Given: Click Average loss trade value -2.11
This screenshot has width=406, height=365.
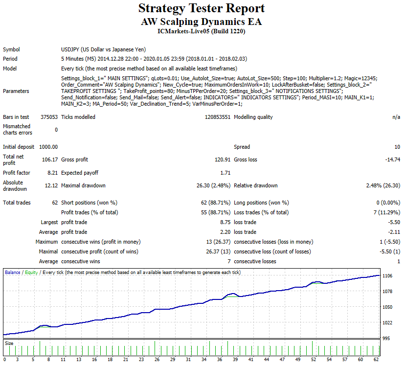Looking at the screenshot, I should point(394,232).
